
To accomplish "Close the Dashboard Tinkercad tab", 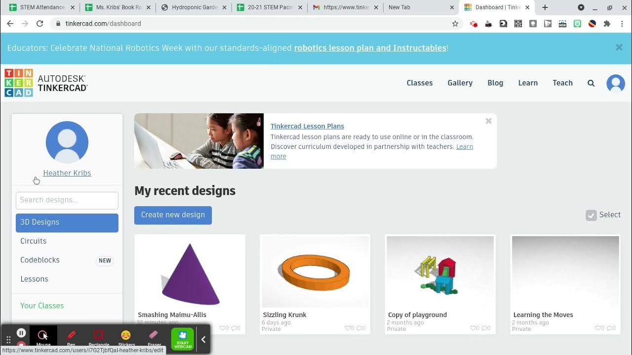I will click(x=527, y=7).
